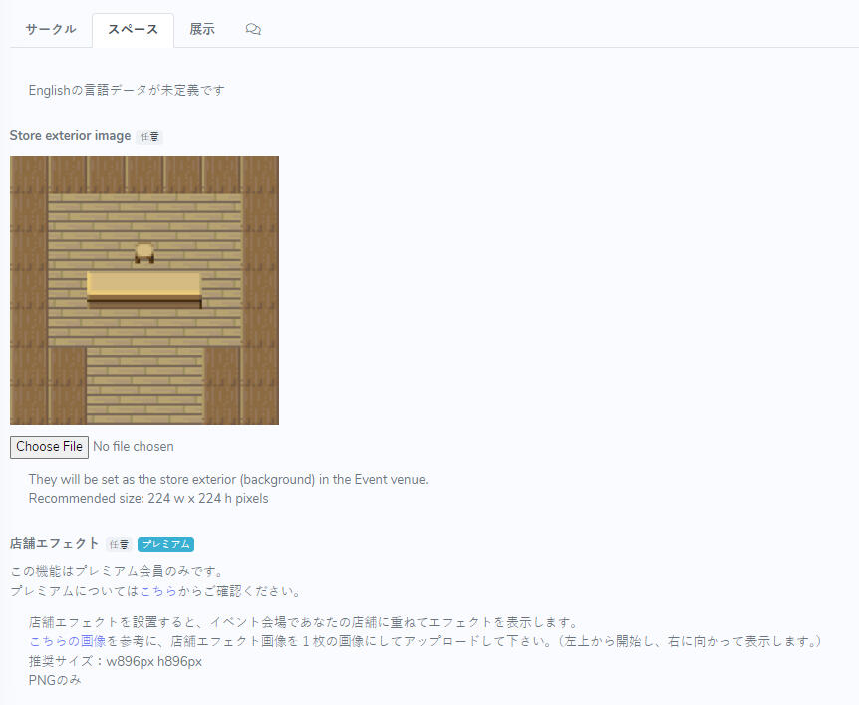Select the スペース tab
The height and width of the screenshot is (705, 859).
click(x=133, y=30)
